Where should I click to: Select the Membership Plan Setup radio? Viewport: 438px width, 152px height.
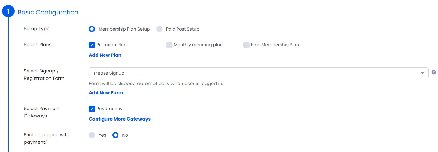92,29
